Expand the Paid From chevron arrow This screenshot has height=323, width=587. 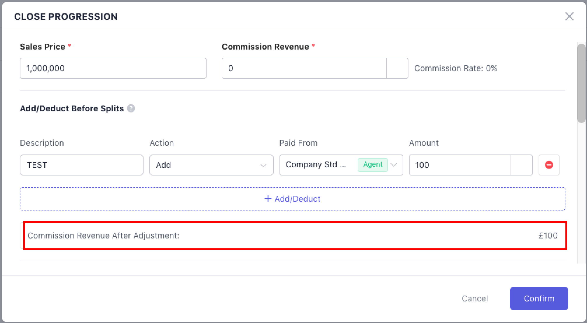tap(394, 165)
